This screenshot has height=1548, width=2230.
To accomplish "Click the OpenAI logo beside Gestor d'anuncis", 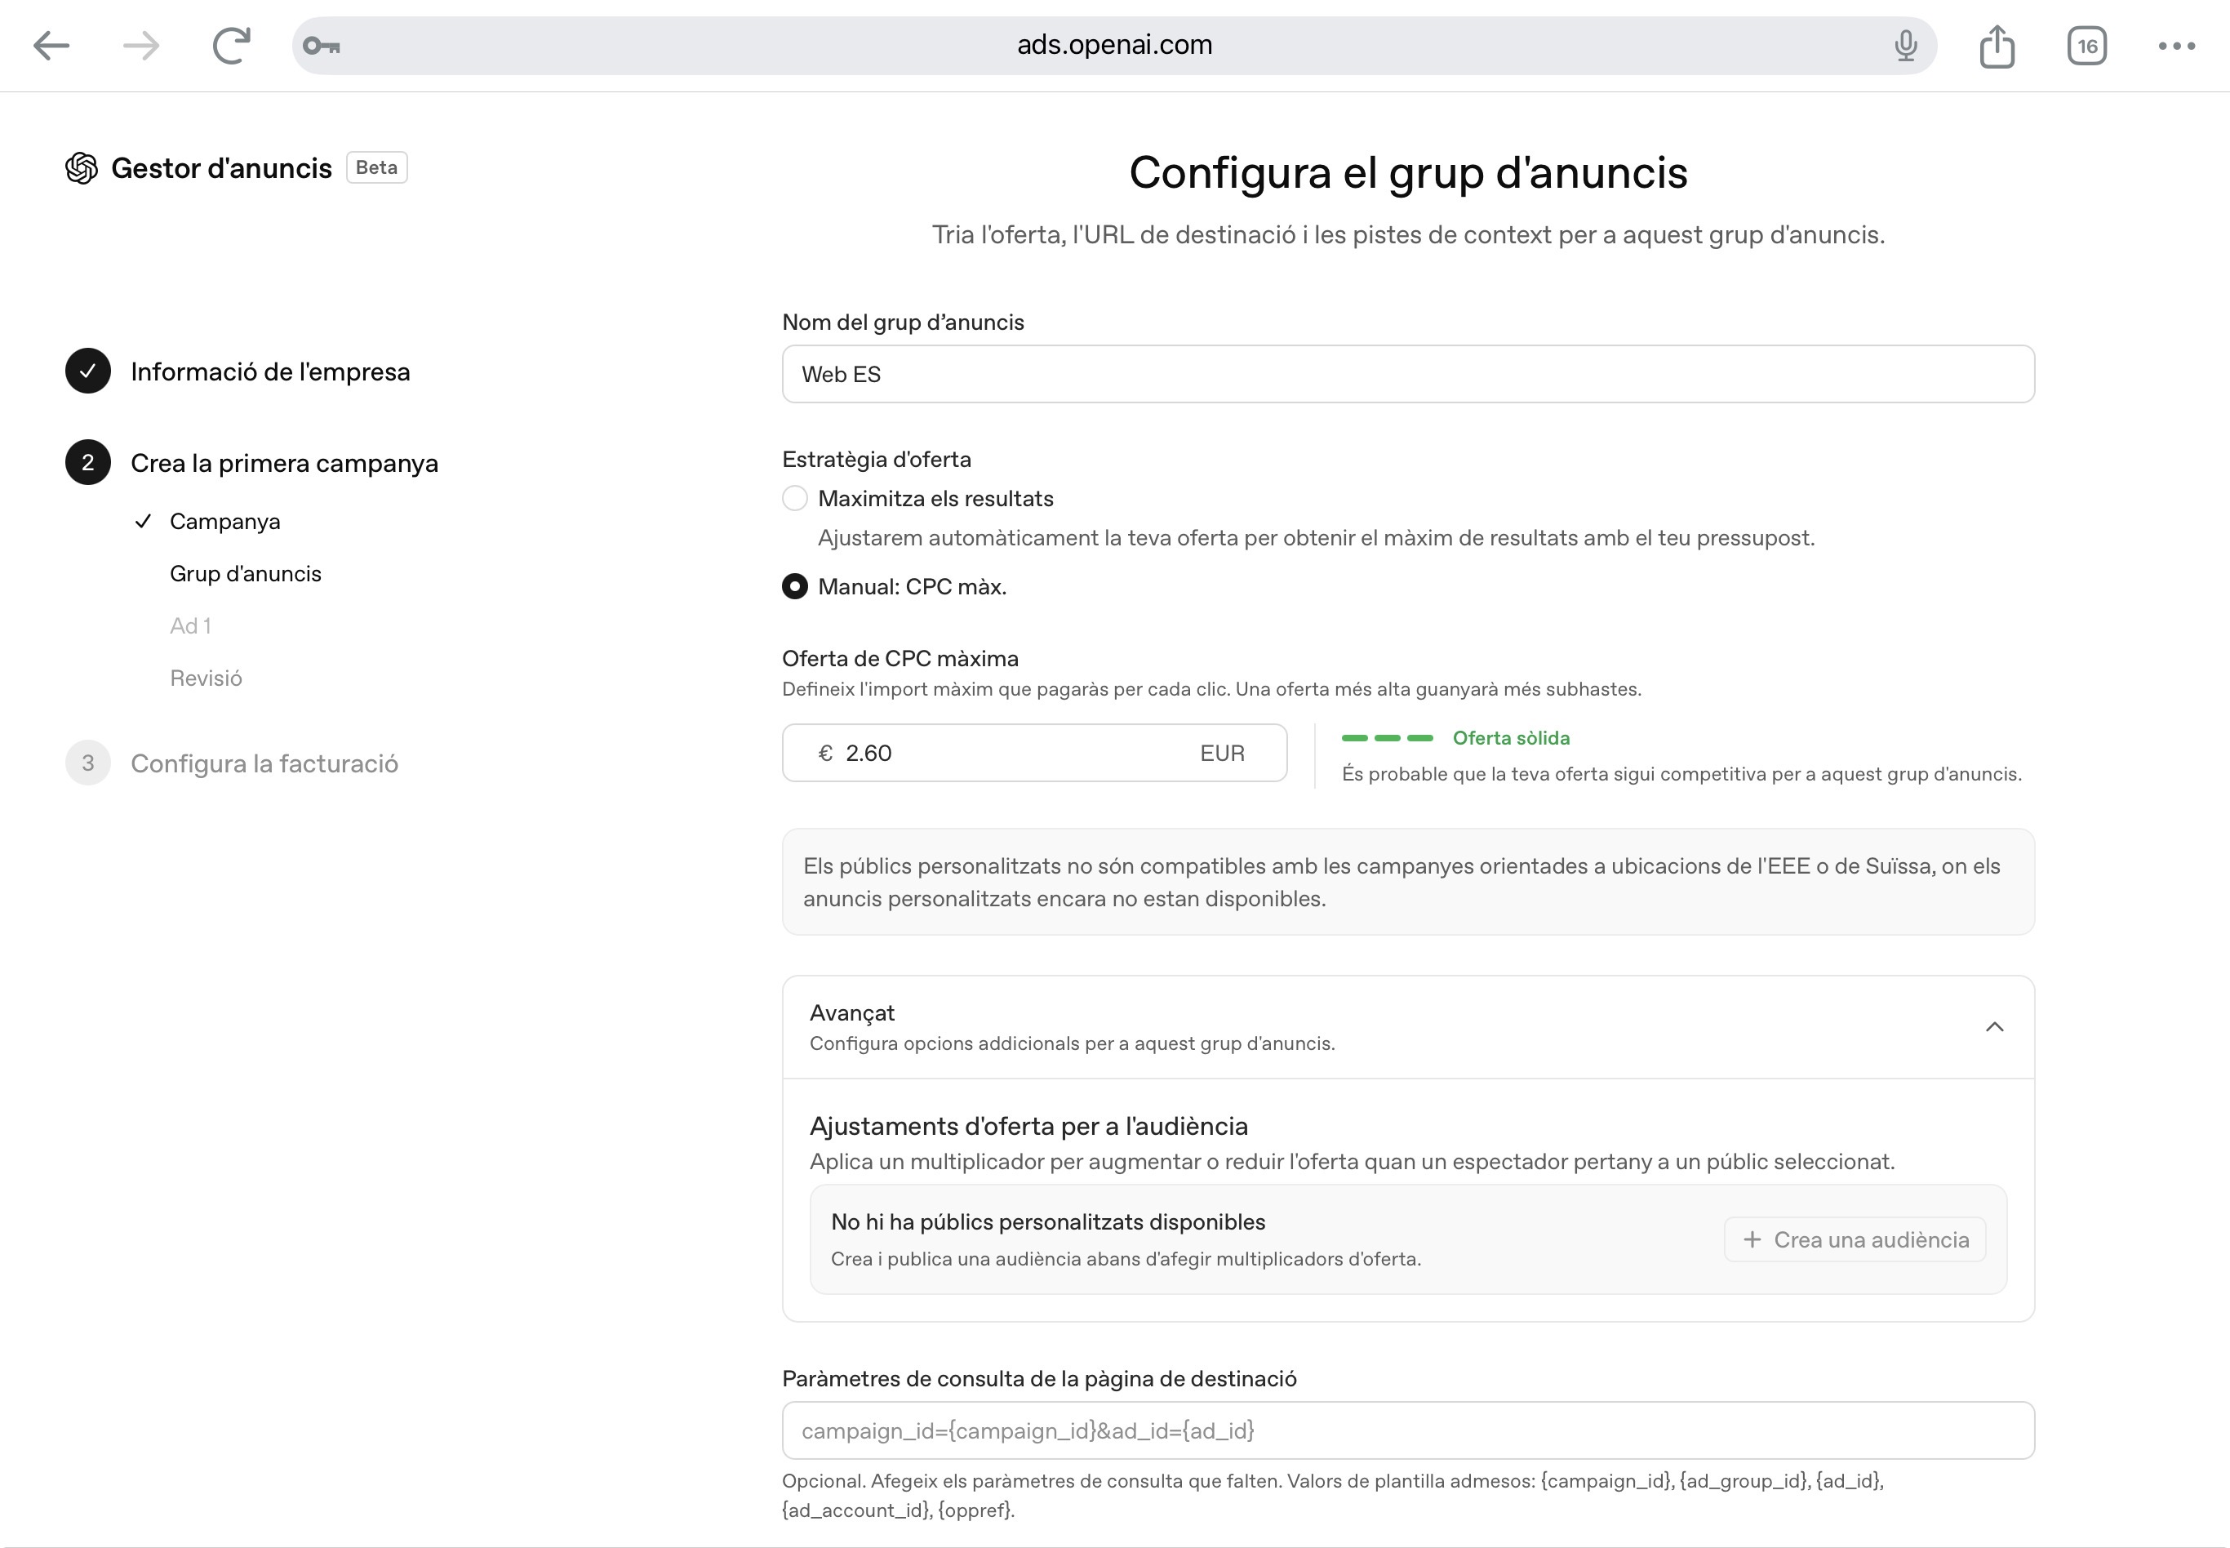I will point(82,168).
